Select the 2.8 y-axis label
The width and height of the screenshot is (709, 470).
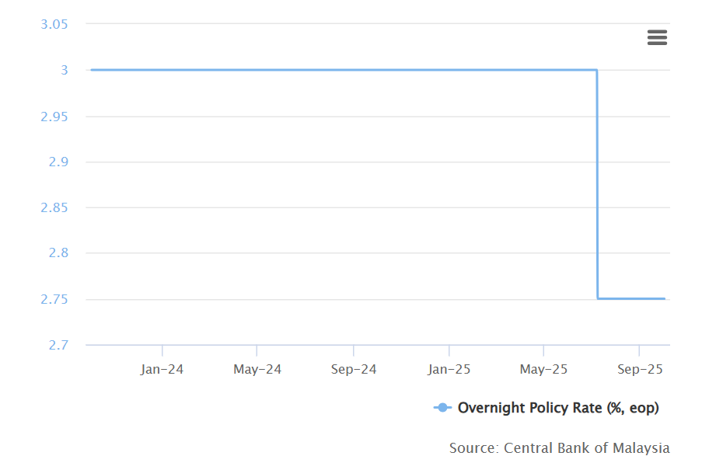click(58, 253)
